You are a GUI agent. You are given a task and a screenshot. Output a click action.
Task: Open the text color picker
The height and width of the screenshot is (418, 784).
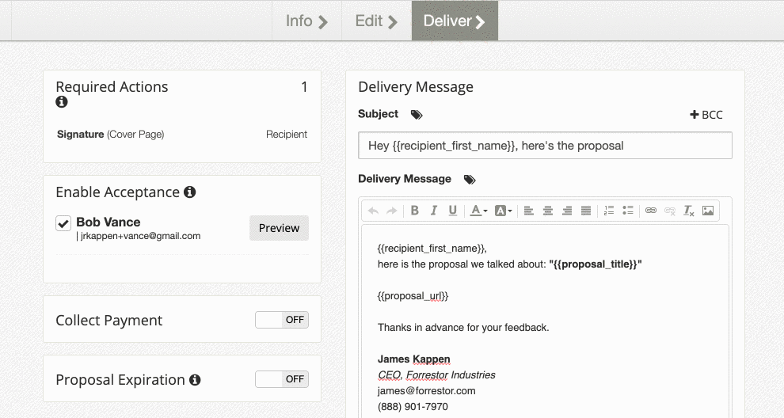[478, 211]
